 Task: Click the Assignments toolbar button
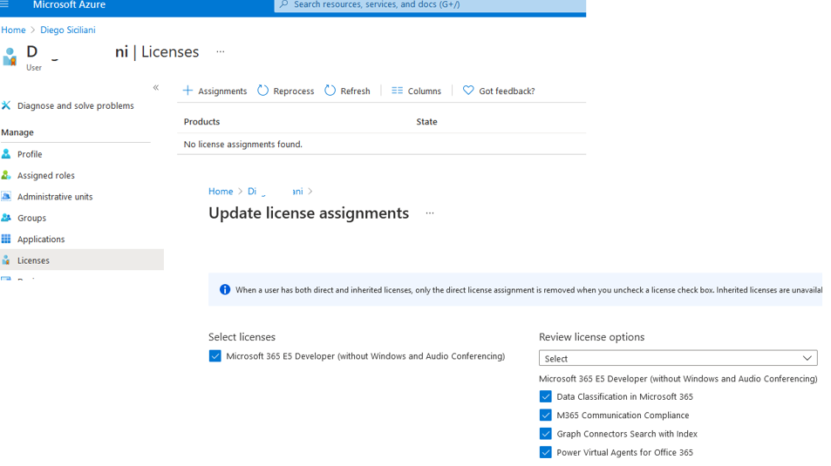click(215, 91)
